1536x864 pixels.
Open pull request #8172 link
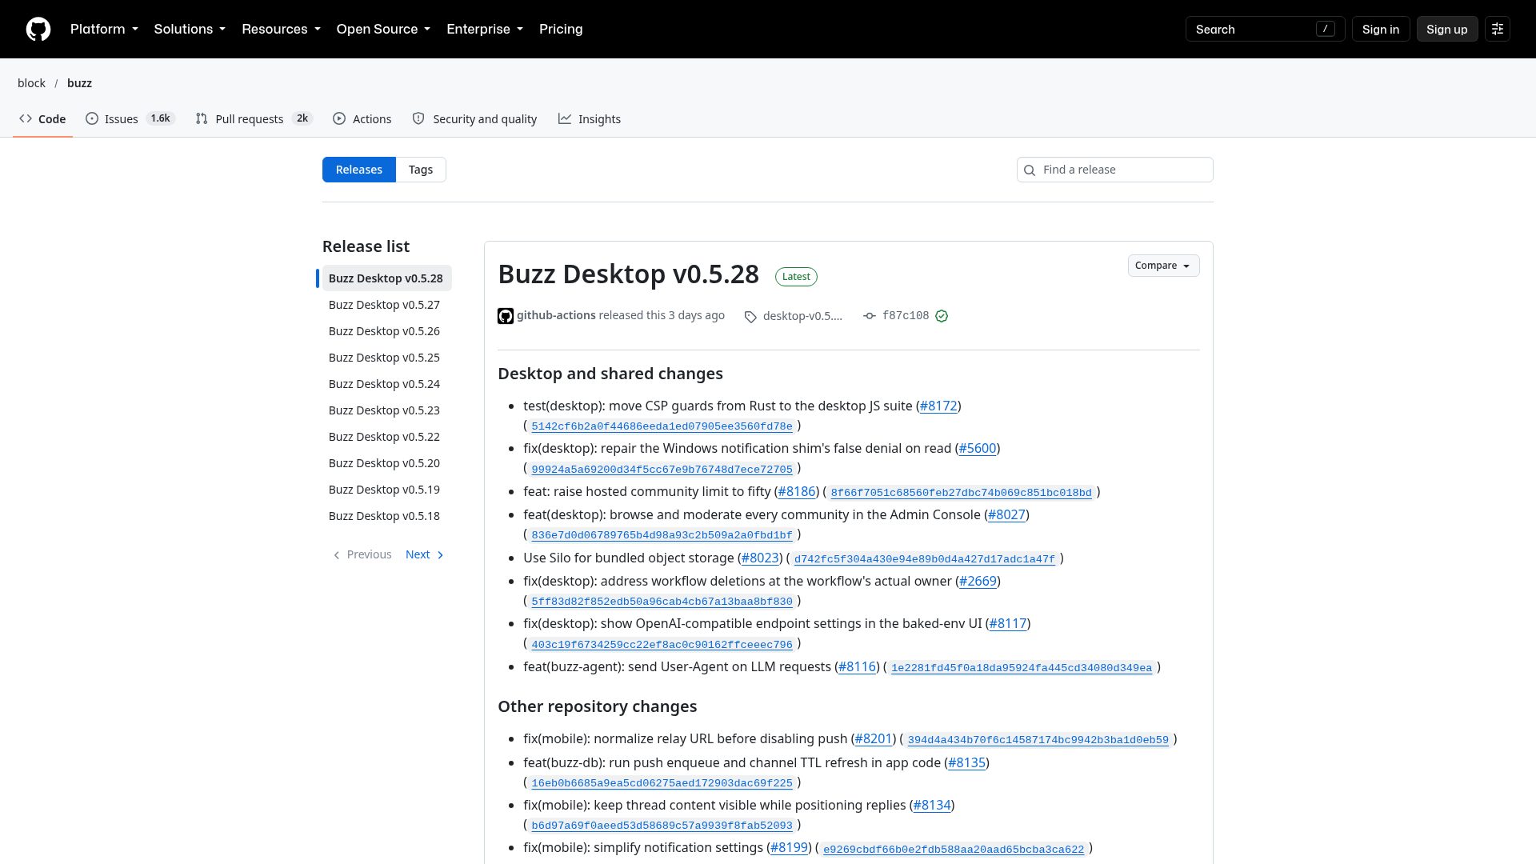pyautogui.click(x=938, y=406)
